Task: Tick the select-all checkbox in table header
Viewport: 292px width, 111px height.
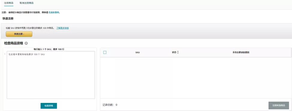Action: [105, 53]
